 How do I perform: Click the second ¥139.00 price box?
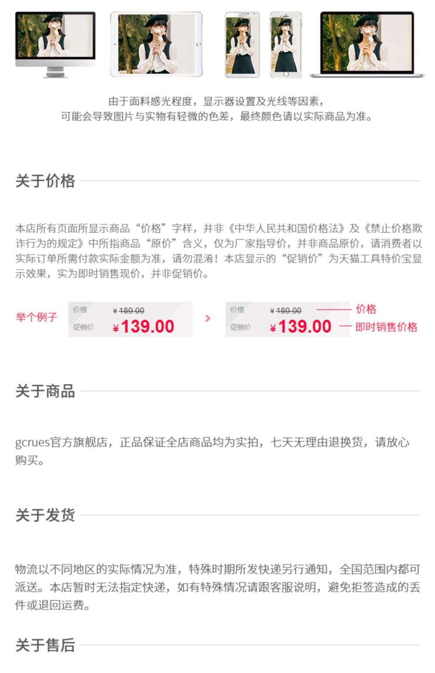click(288, 319)
